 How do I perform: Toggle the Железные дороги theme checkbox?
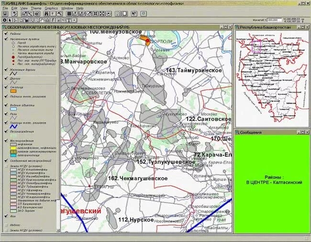pyautogui.click(x=6, y=69)
